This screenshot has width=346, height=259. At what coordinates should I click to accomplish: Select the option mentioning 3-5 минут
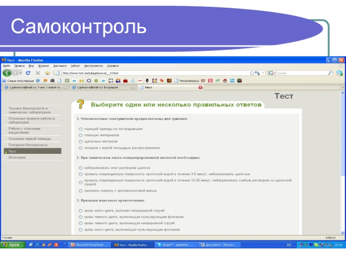[80, 174]
